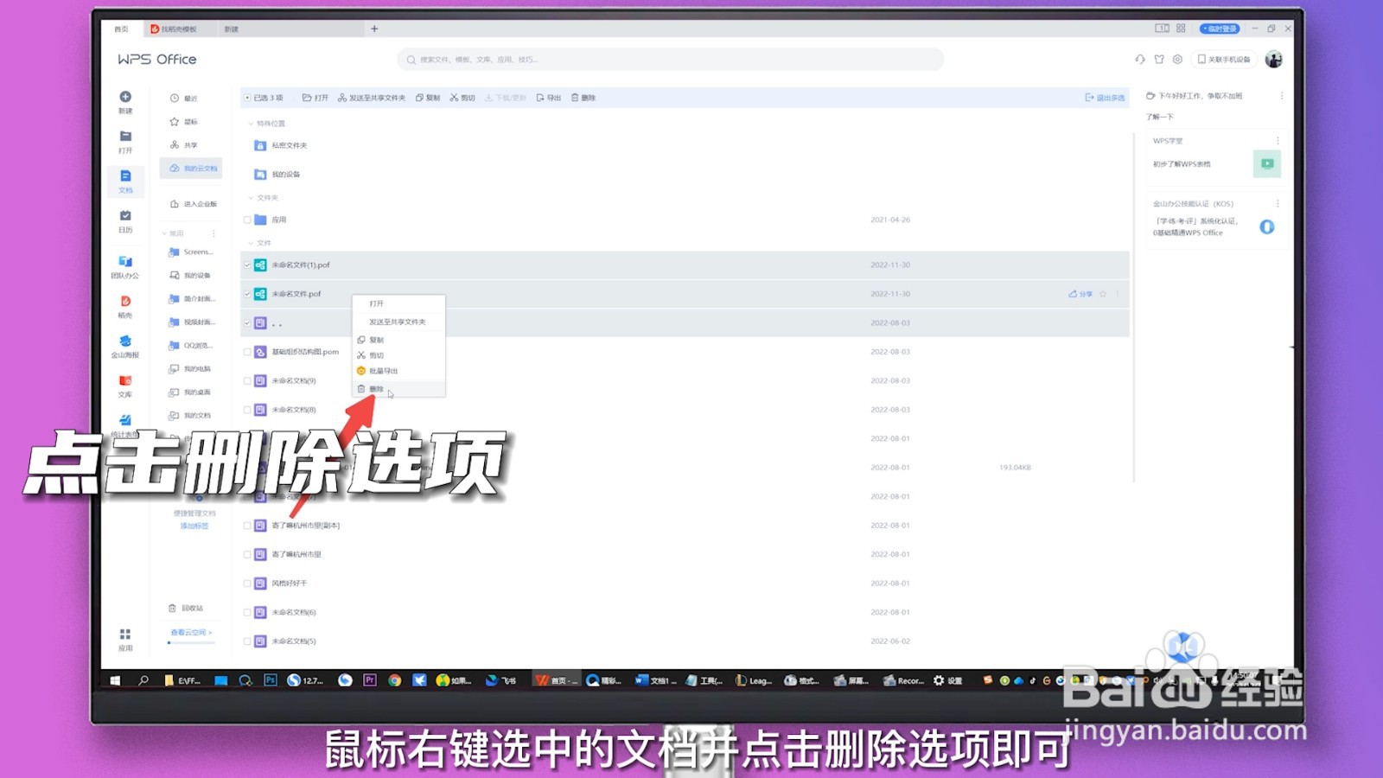Check the 未命名文档(9) checkbox

click(247, 380)
